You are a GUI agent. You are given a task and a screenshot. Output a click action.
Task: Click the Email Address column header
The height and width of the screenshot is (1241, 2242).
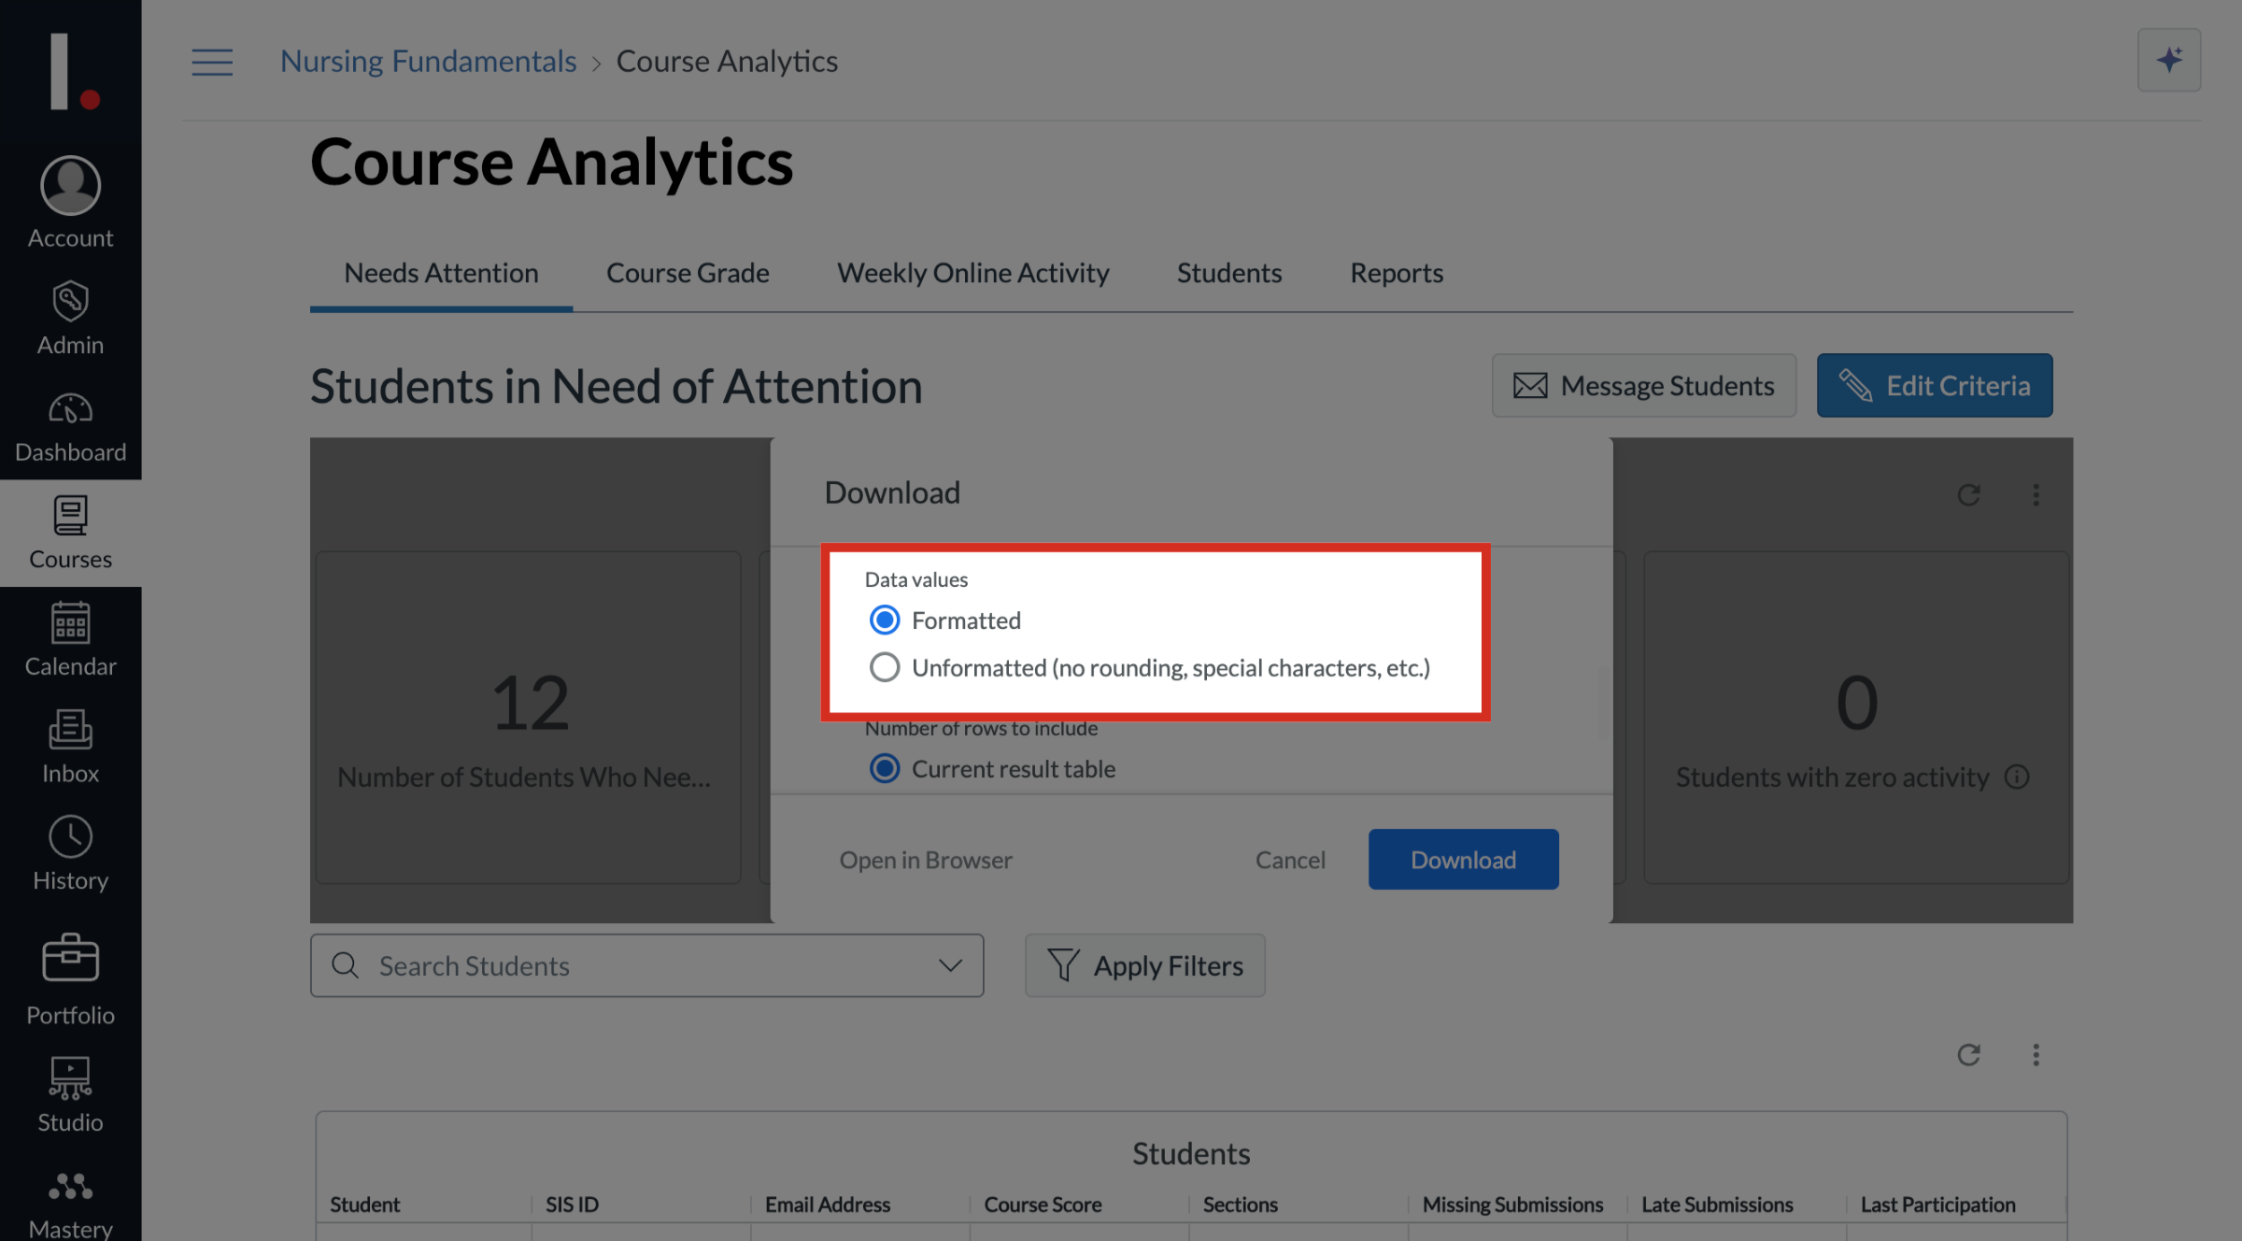827,1204
